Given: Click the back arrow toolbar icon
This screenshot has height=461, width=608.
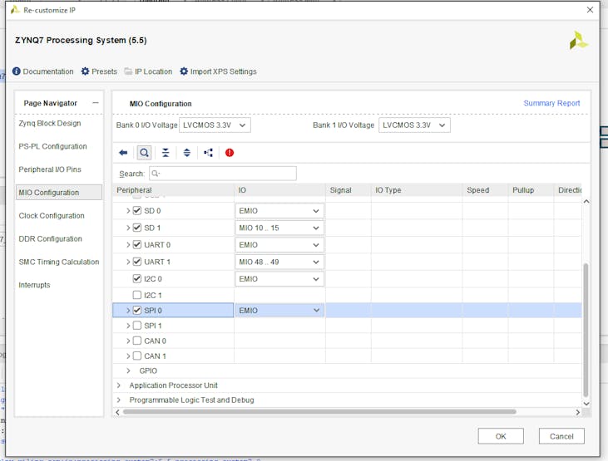Looking at the screenshot, I should pyautogui.click(x=123, y=153).
